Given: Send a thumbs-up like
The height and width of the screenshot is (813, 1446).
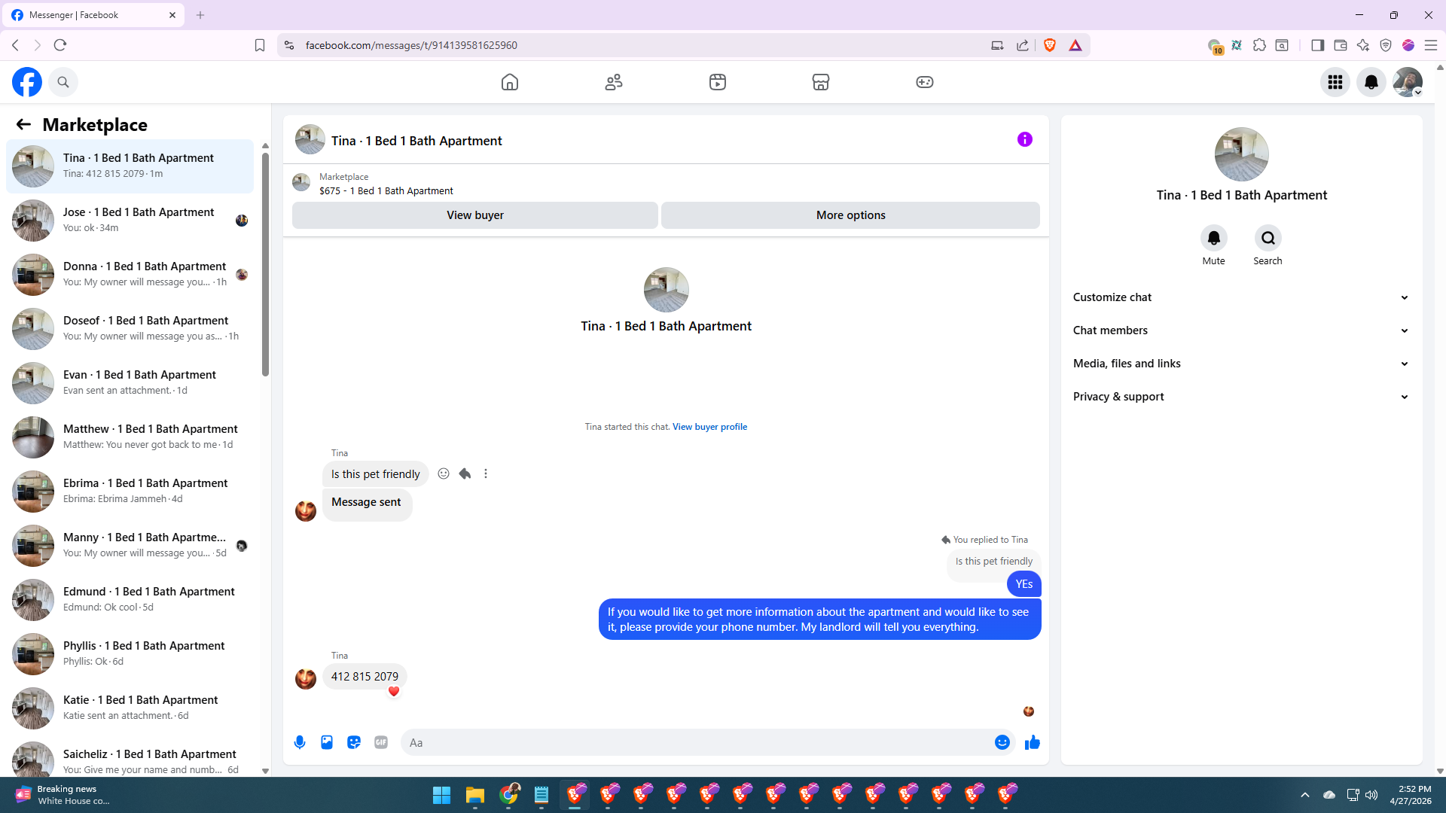Looking at the screenshot, I should tap(1033, 742).
